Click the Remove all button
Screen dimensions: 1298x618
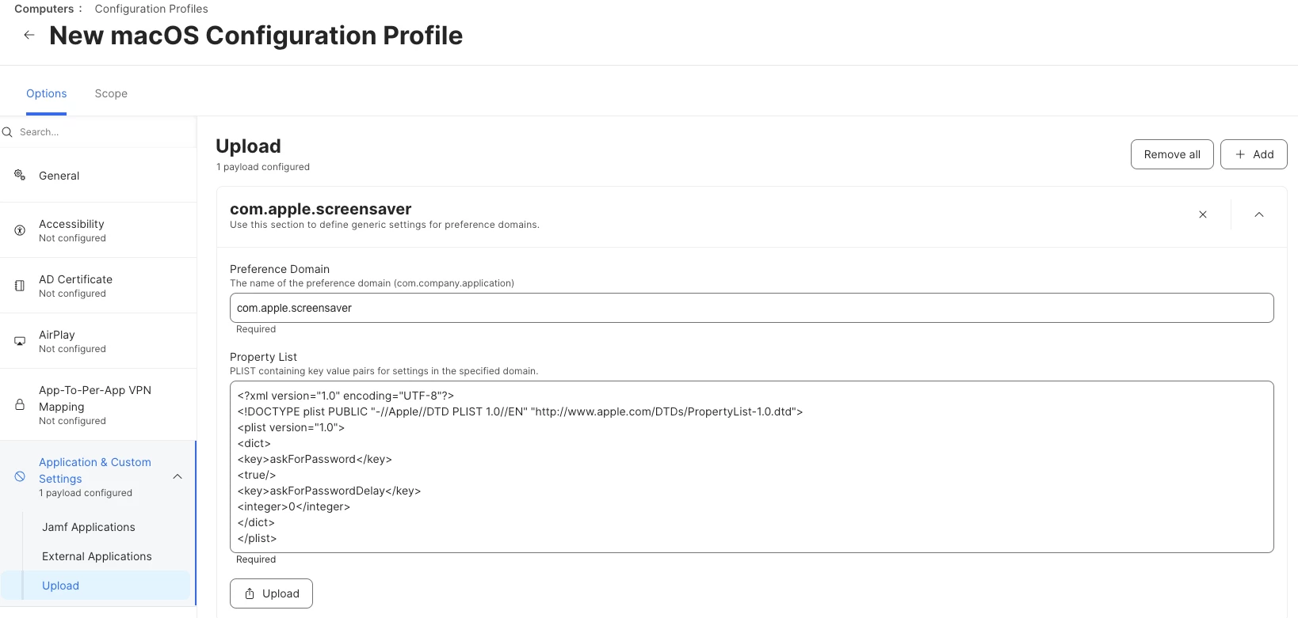pos(1172,154)
